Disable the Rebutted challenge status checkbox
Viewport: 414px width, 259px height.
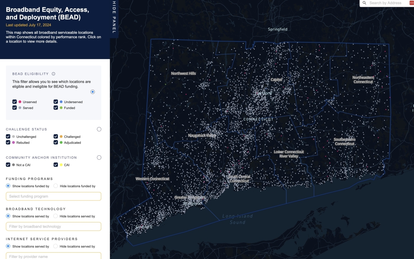8,143
